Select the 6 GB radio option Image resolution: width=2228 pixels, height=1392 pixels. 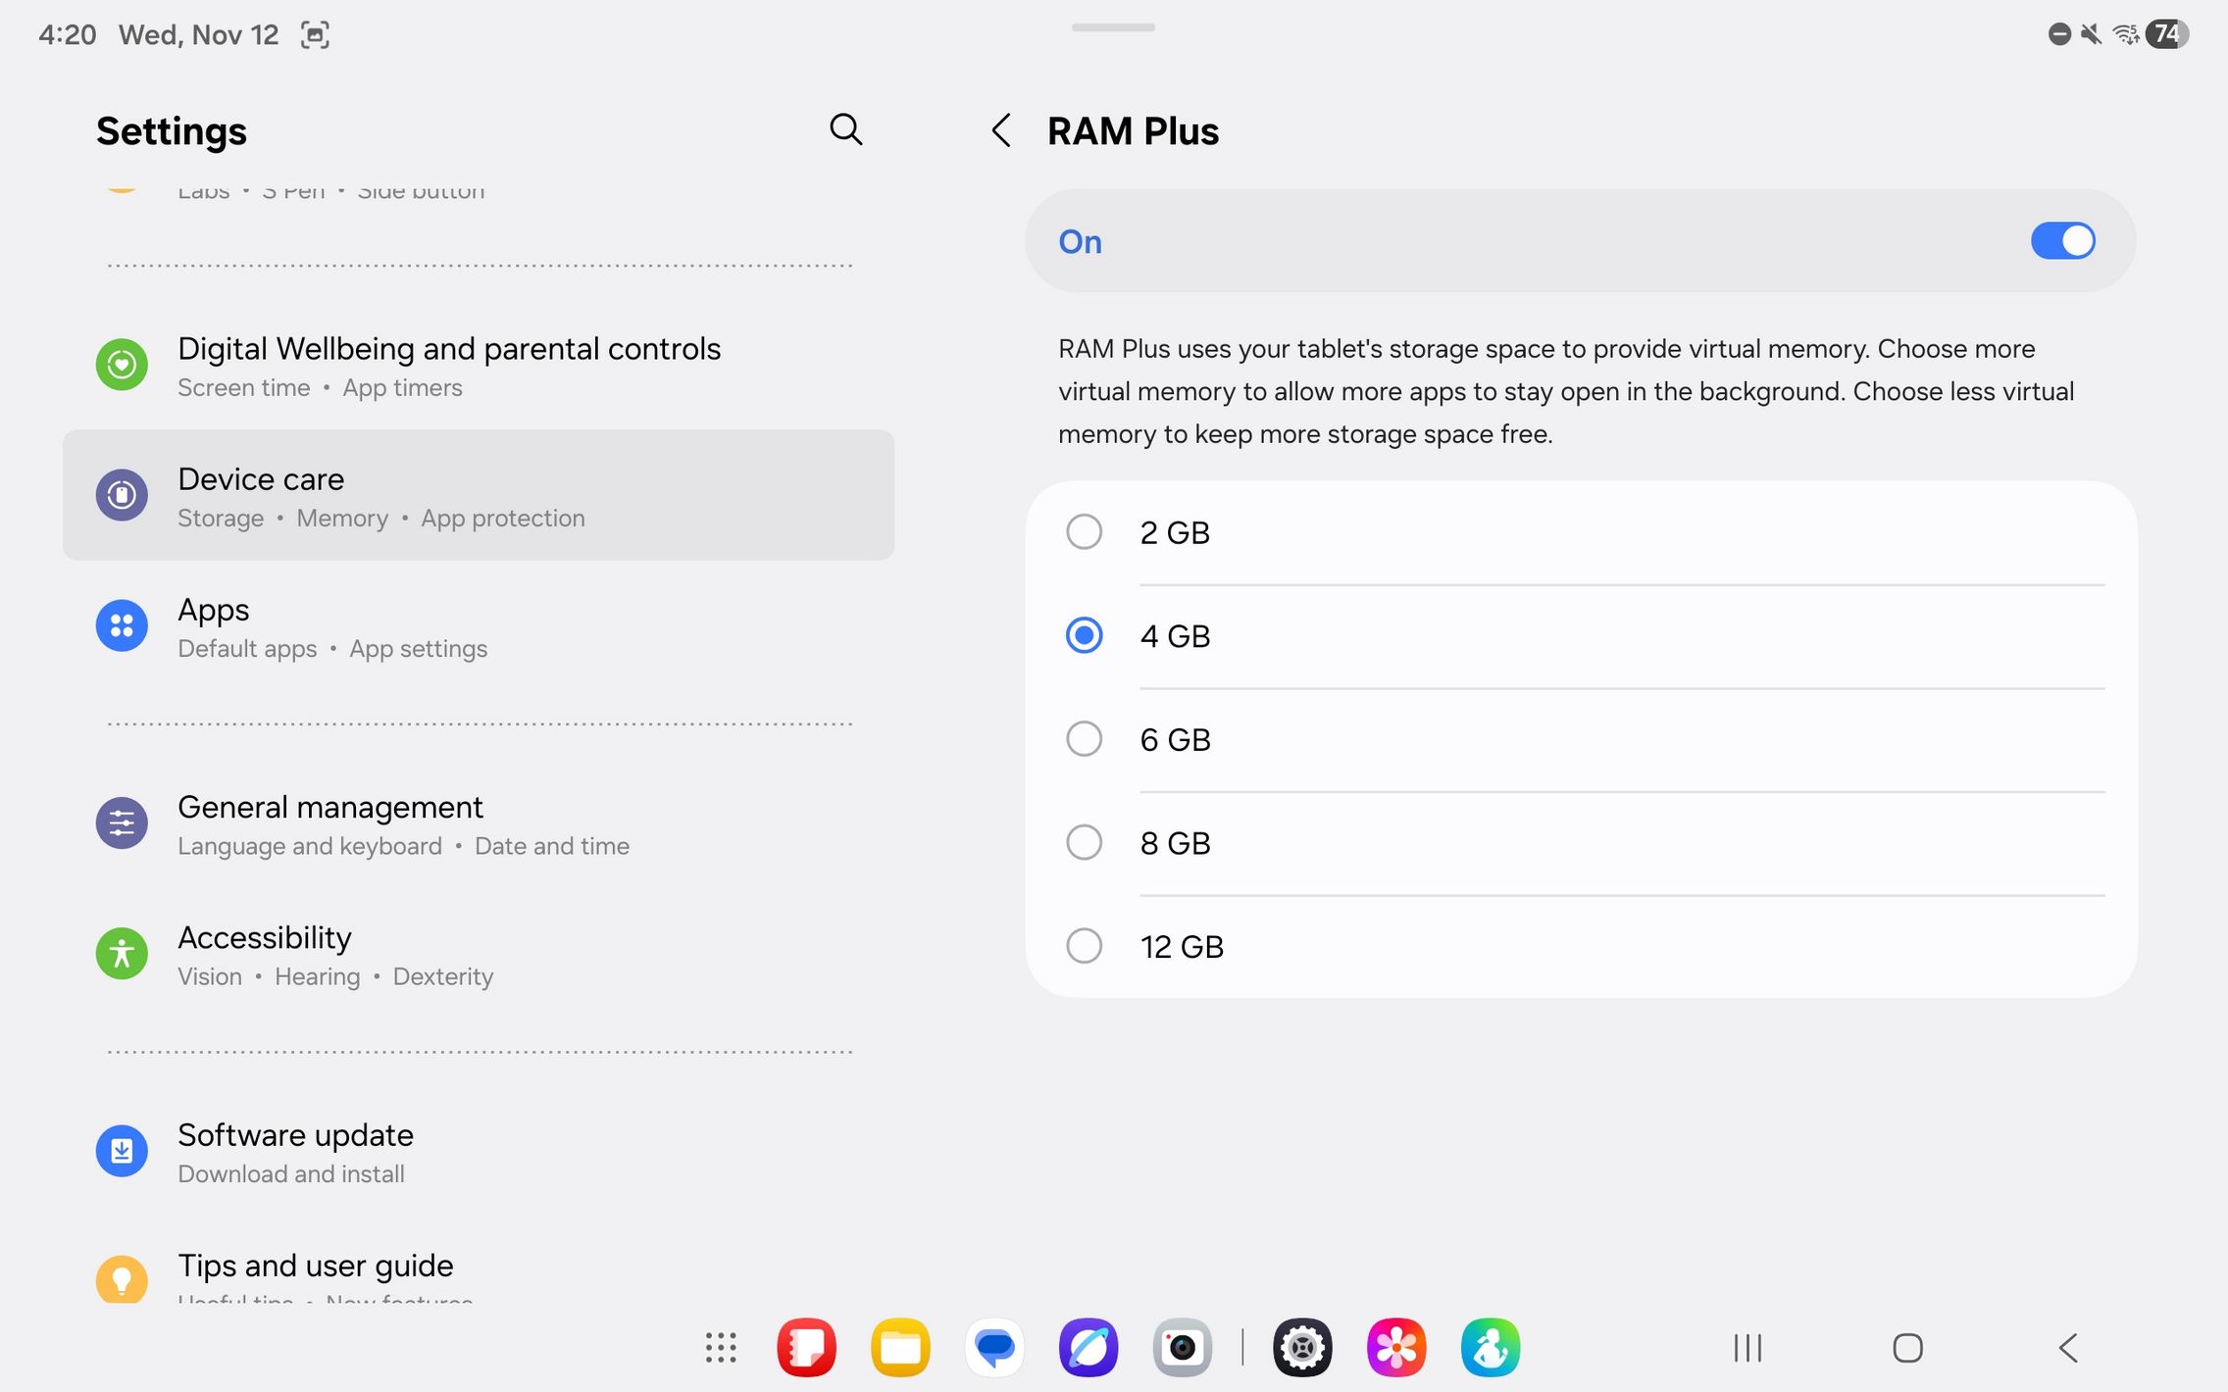click(x=1084, y=739)
